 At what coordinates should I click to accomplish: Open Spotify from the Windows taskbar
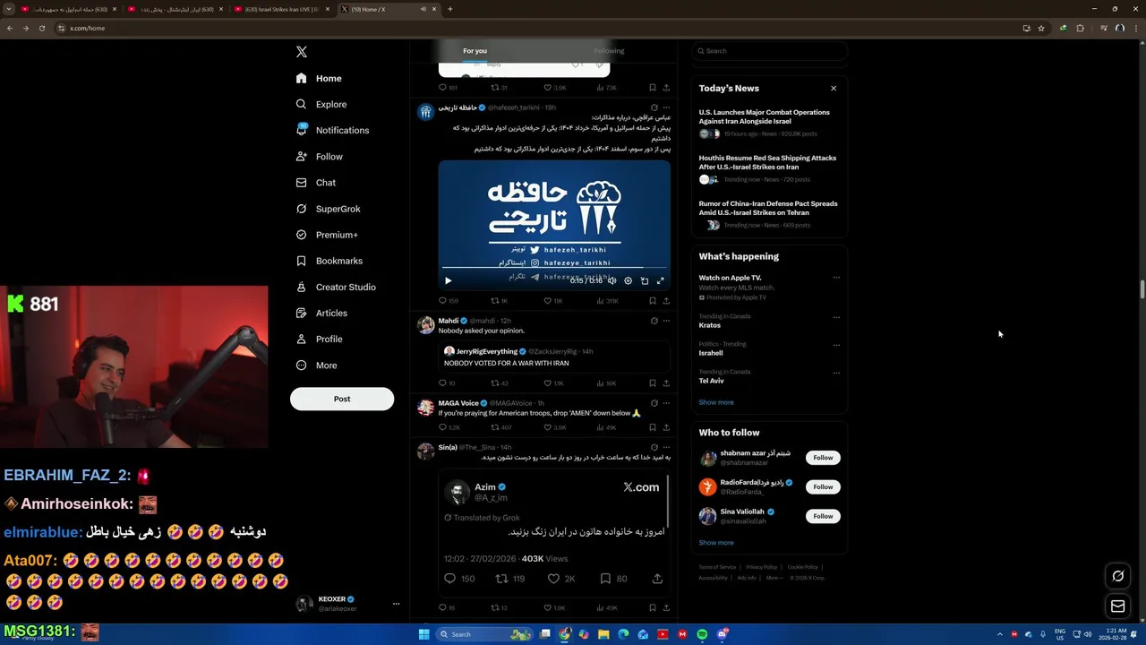pos(702,634)
